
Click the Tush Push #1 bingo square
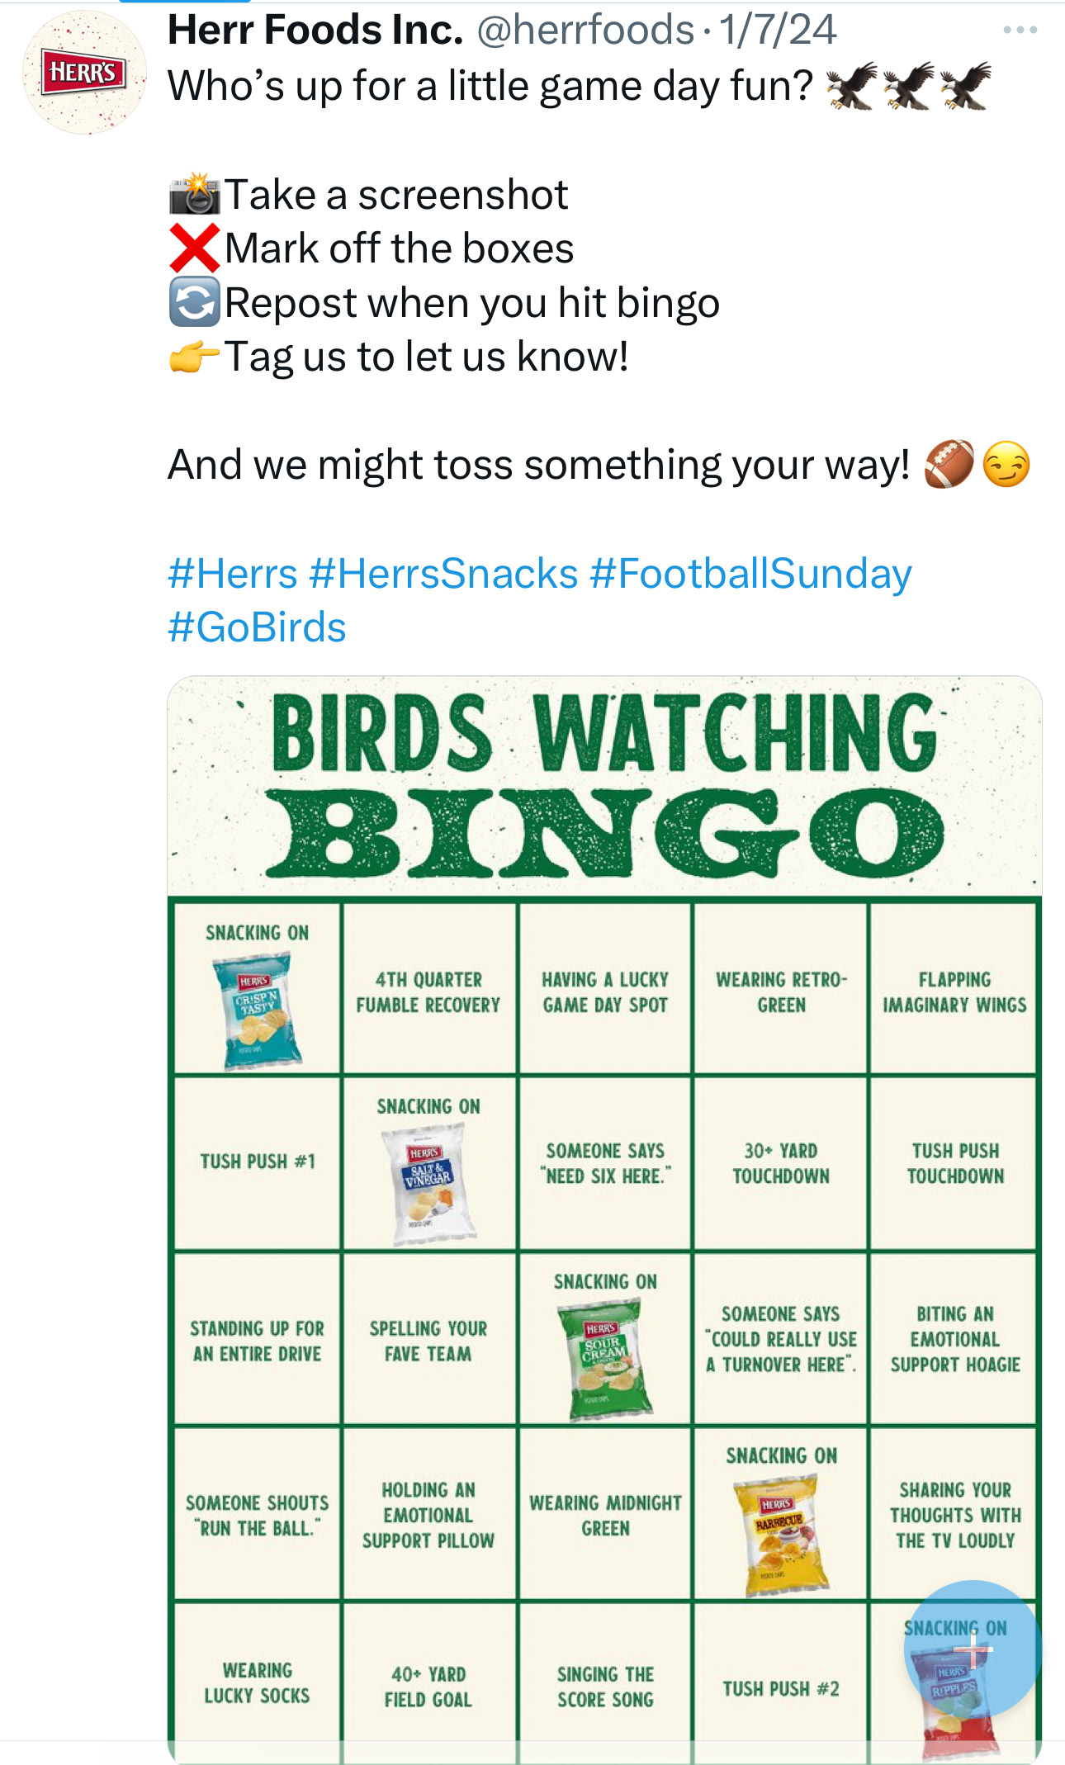[258, 1162]
